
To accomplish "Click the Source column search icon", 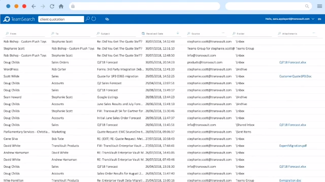I will (x=188, y=33).
